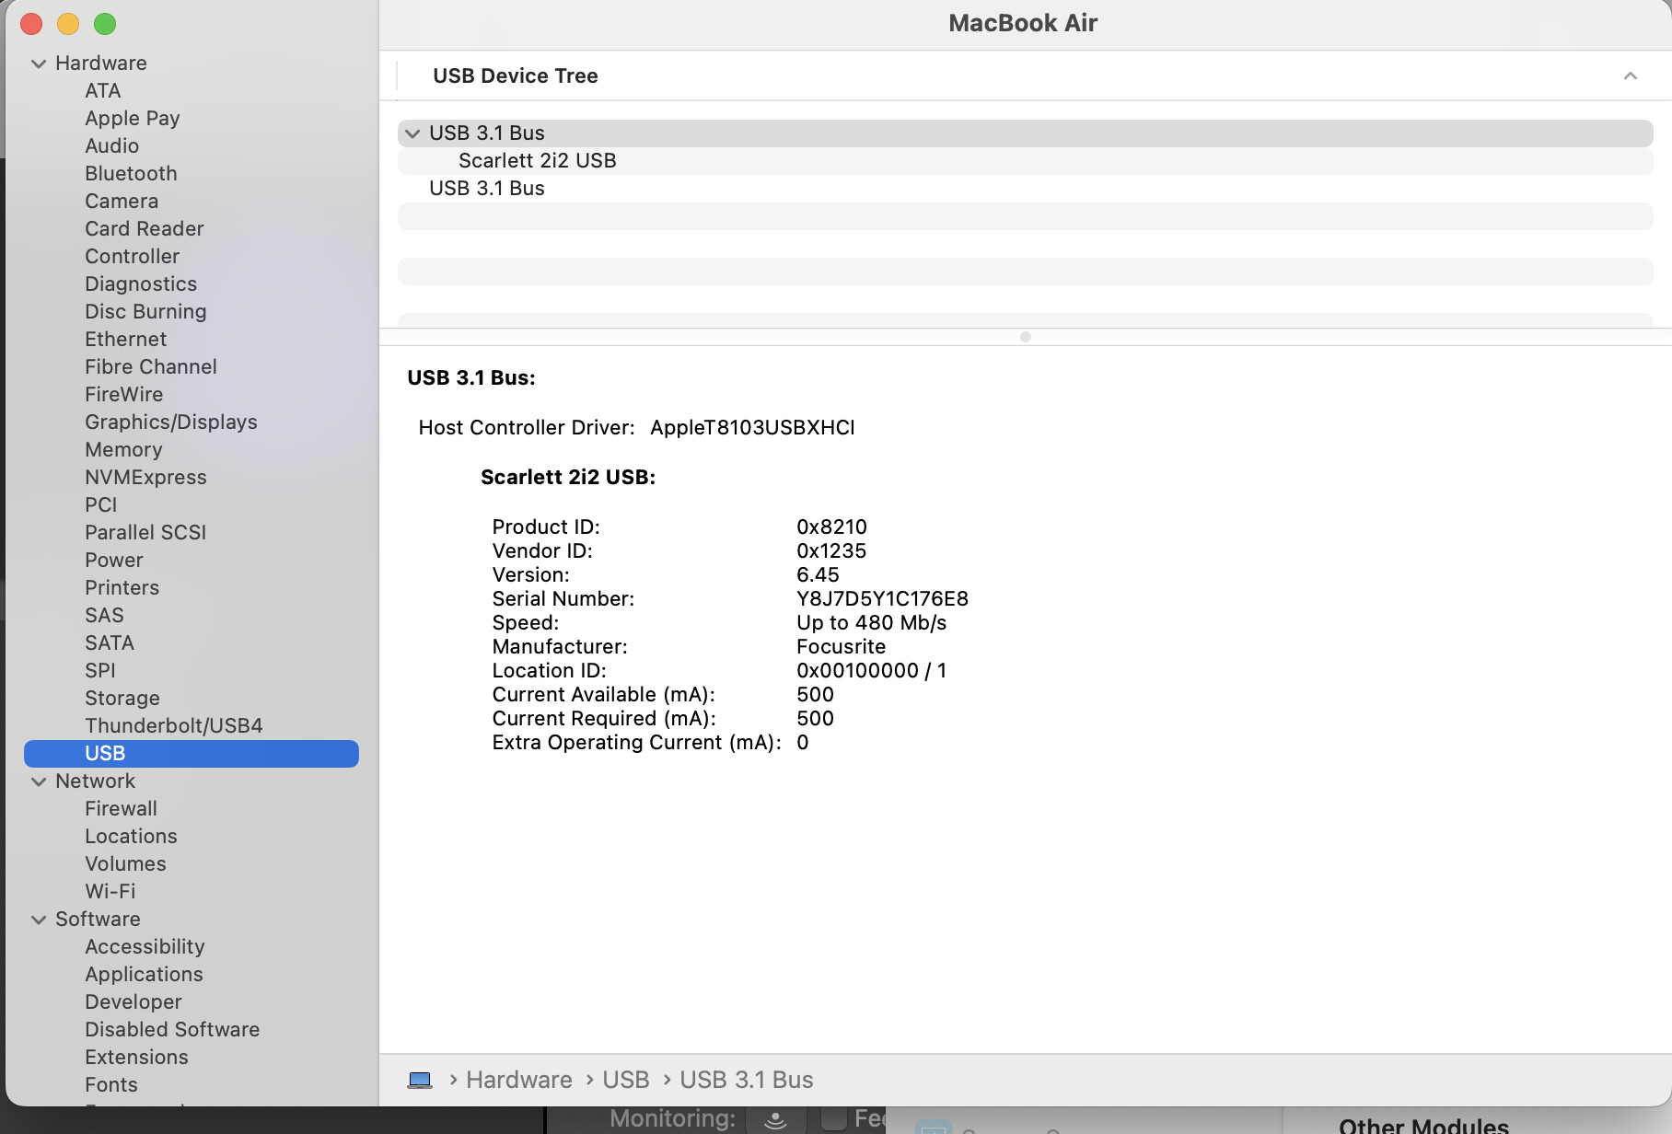Minimize the window with yellow button
Viewport: 1672px width, 1134px height.
coord(68,24)
